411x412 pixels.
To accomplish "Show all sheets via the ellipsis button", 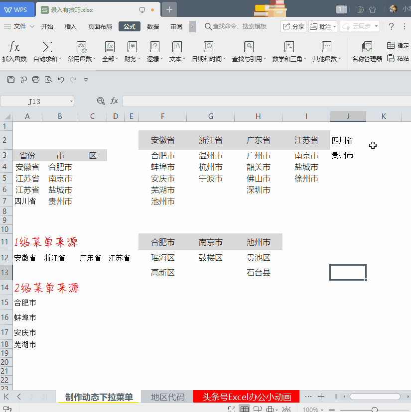I will [308, 397].
